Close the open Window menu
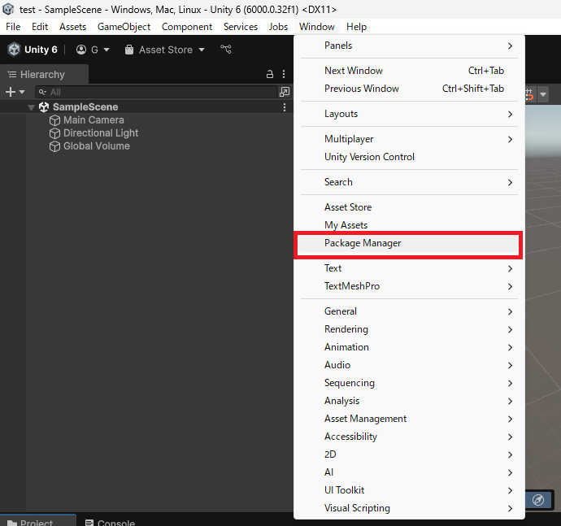The width and height of the screenshot is (561, 526). 316,27
